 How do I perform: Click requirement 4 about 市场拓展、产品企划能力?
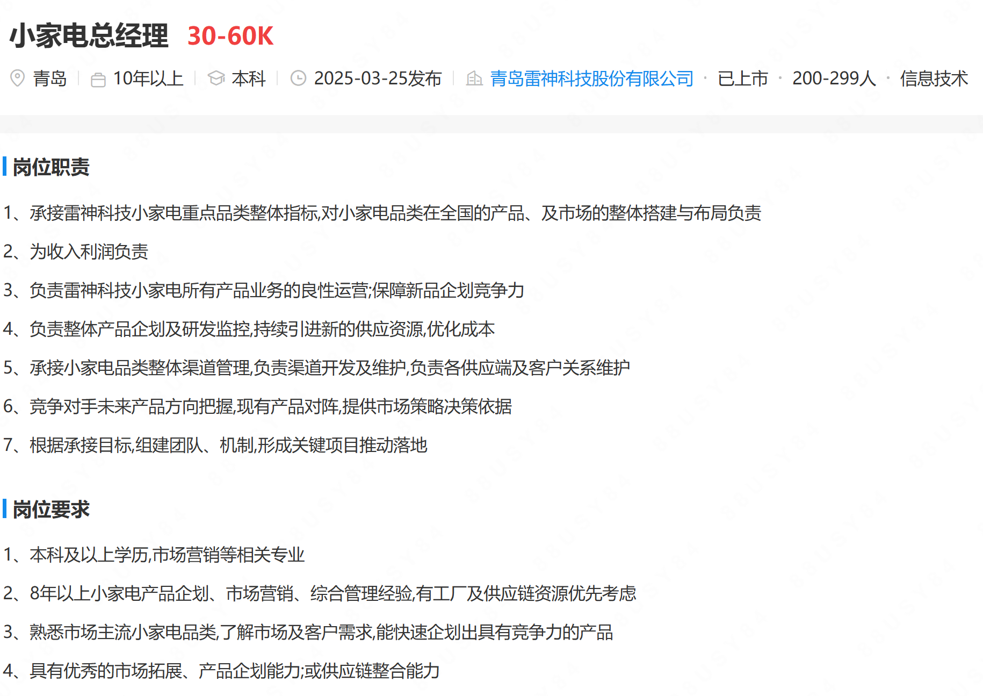coord(222,671)
